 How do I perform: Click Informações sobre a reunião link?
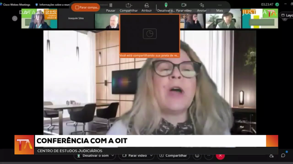coord(52,5)
